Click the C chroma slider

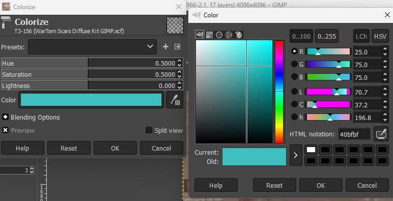[x=328, y=104]
